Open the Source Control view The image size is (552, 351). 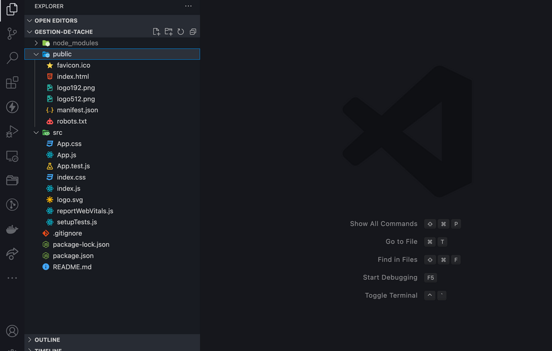(x=12, y=34)
